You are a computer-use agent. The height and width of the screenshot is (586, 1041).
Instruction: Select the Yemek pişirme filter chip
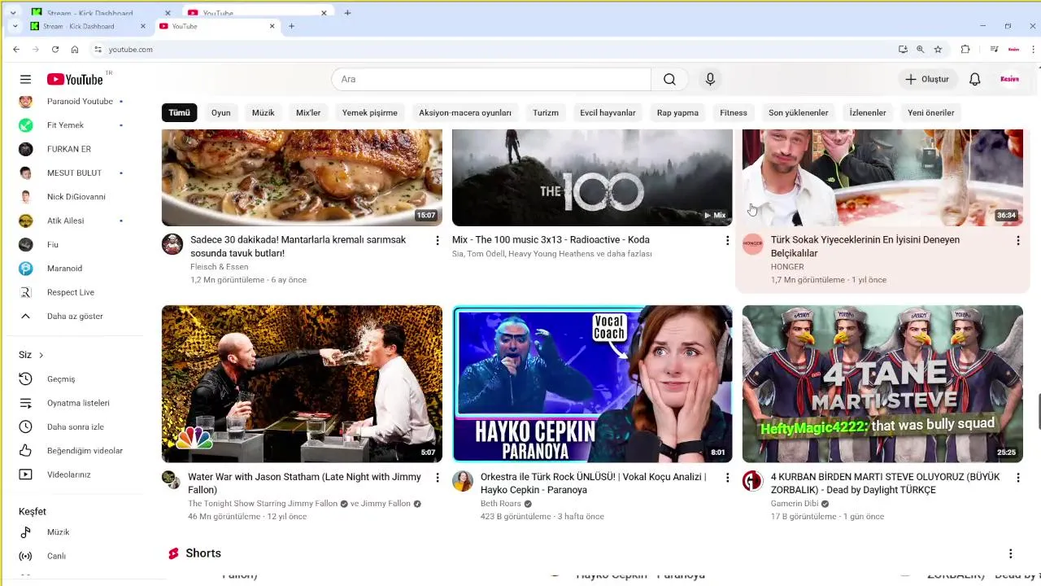(370, 112)
